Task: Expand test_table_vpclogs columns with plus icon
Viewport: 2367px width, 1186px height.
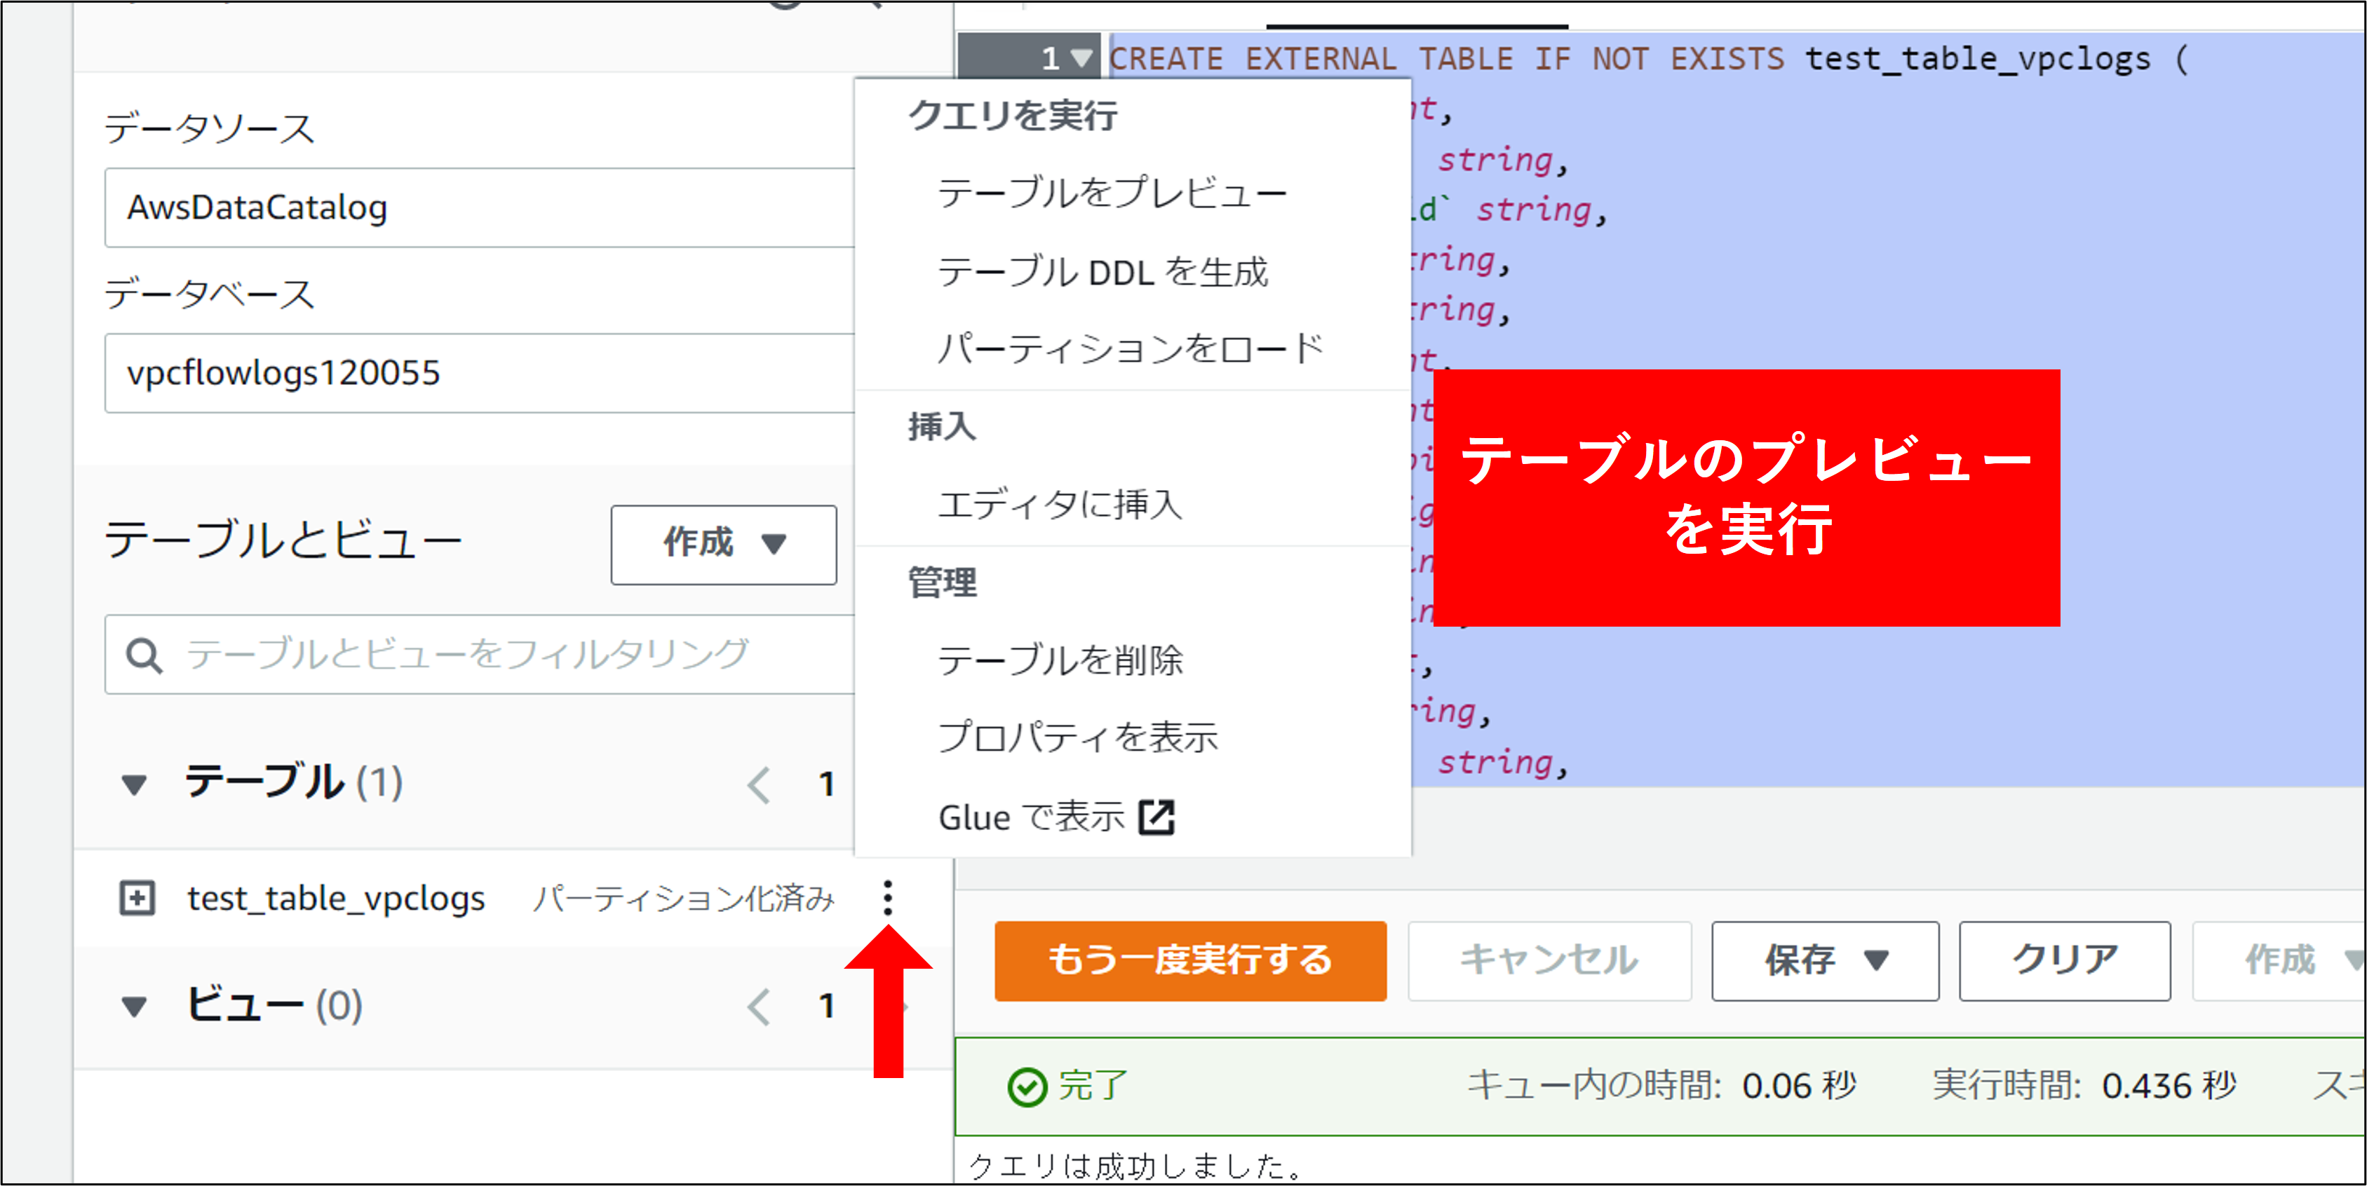Action: tap(137, 897)
